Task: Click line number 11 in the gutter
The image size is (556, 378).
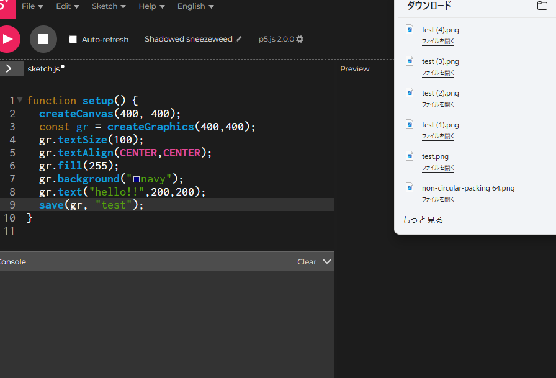Action: (x=9, y=231)
